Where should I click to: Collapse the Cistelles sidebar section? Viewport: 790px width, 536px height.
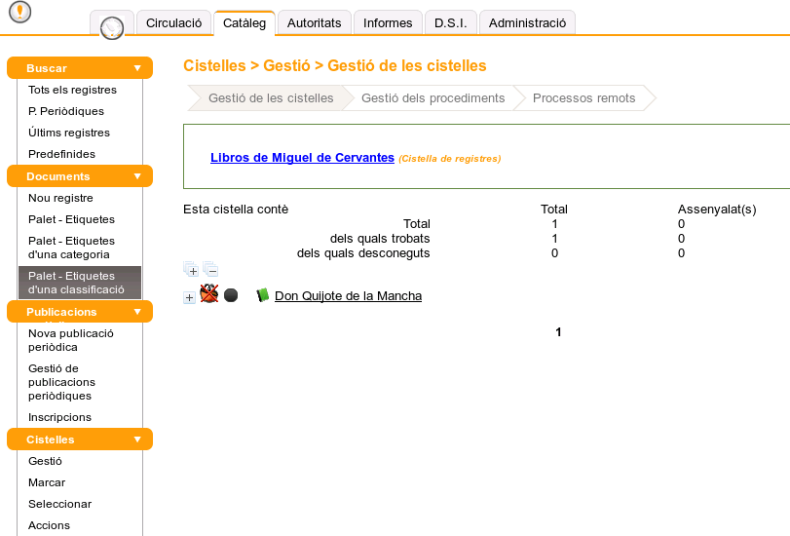tap(137, 440)
